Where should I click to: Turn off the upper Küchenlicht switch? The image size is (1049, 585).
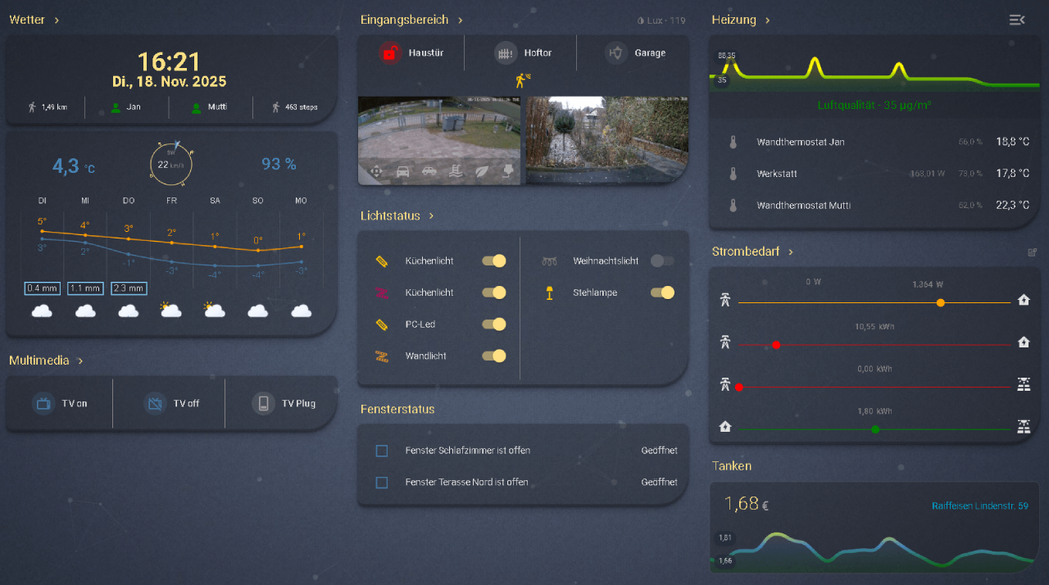point(494,261)
